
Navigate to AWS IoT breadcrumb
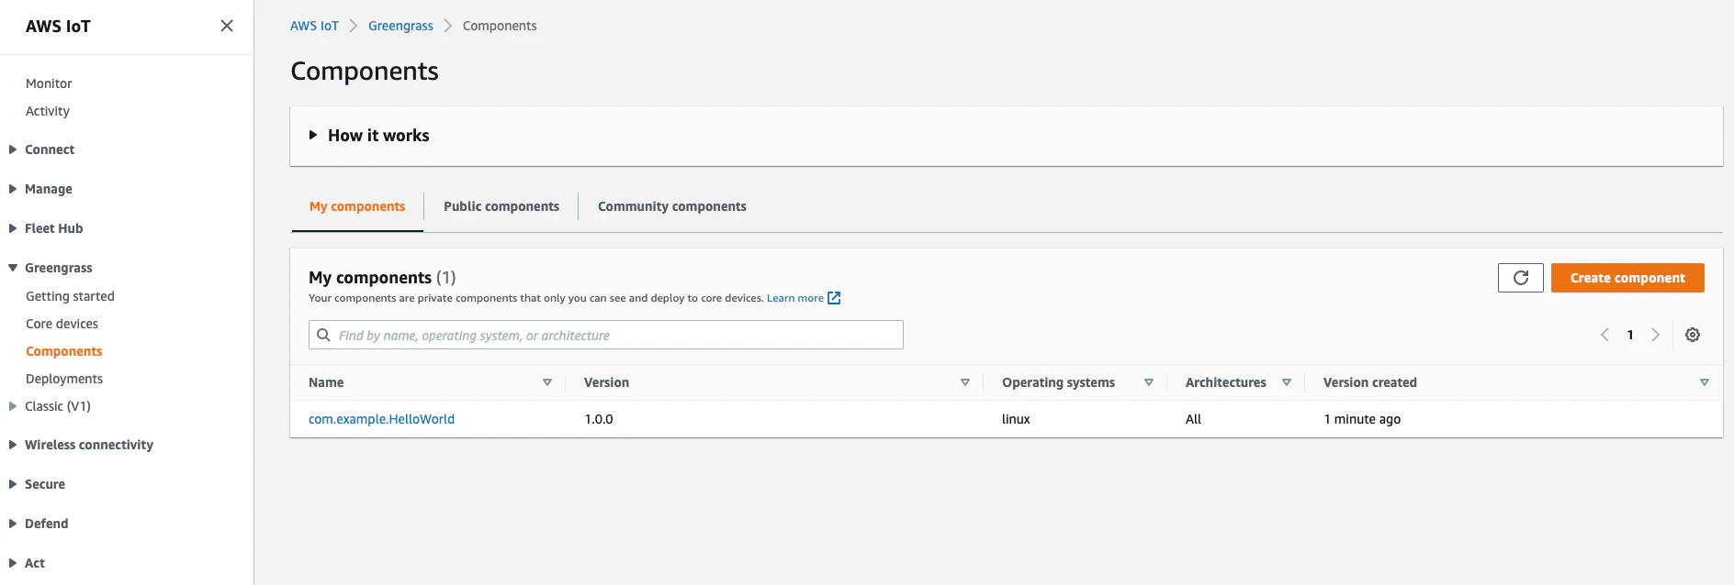coord(314,26)
